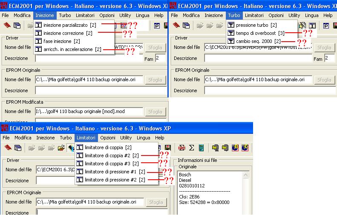
Task: Click EPROM Originale Sfoglia button in Iniezione-menu window
Action: 155,80
